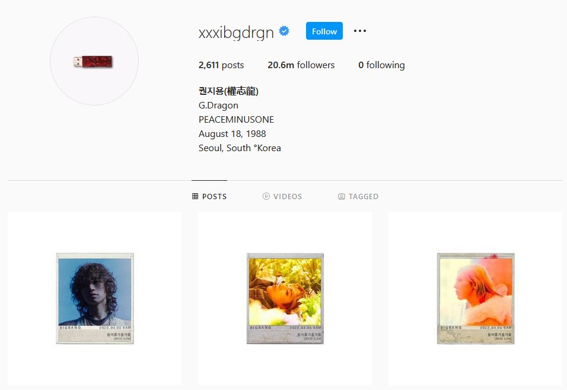Click the blue Follow button
Screen dimensions: 567x390
pos(324,31)
